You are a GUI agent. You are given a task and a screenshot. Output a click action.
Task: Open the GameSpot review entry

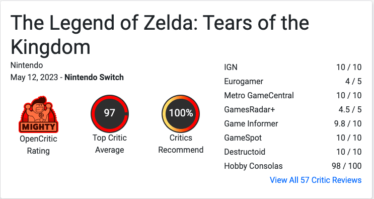click(x=292, y=138)
